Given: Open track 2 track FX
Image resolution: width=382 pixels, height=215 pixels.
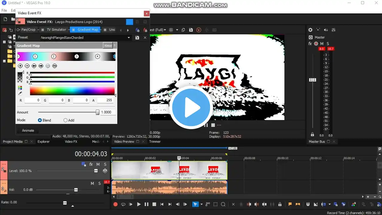Looking at the screenshot, I should click(x=91, y=164).
